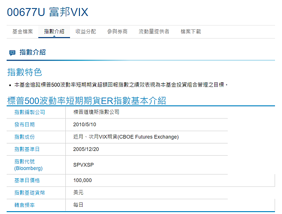Open the 檔案下載 tab
This screenshot has width=282, height=214.
click(x=191, y=32)
